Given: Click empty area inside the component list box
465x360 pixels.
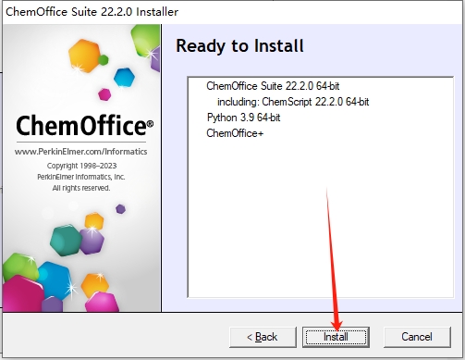Looking at the screenshot, I should (x=321, y=216).
